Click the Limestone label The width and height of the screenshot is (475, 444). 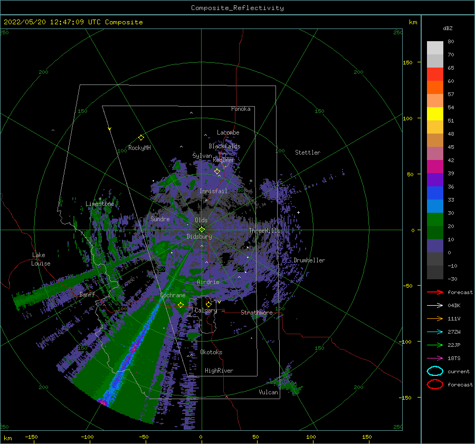coord(100,204)
